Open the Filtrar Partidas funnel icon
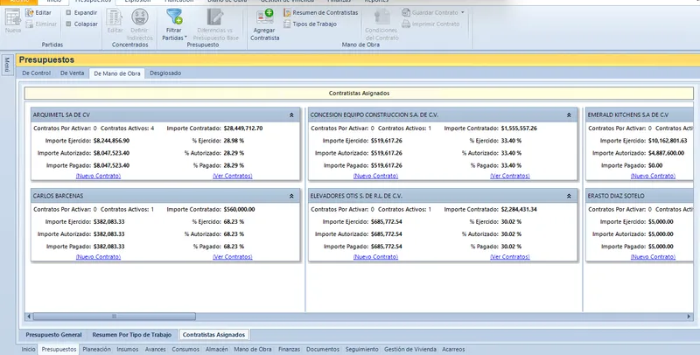Screen dimensions: 700x355 point(173,17)
